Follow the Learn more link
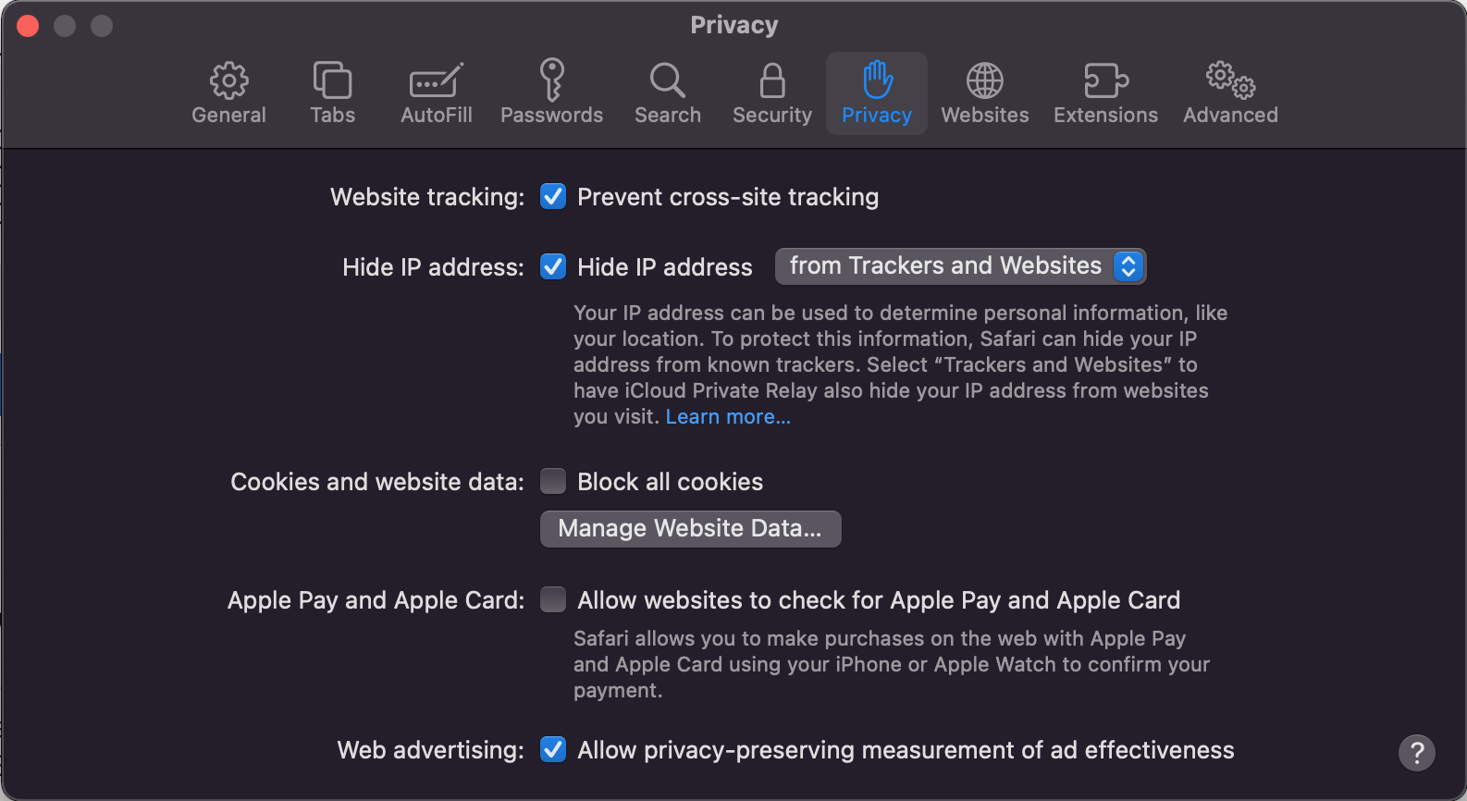Screen dimensions: 1467x801 click(x=728, y=417)
